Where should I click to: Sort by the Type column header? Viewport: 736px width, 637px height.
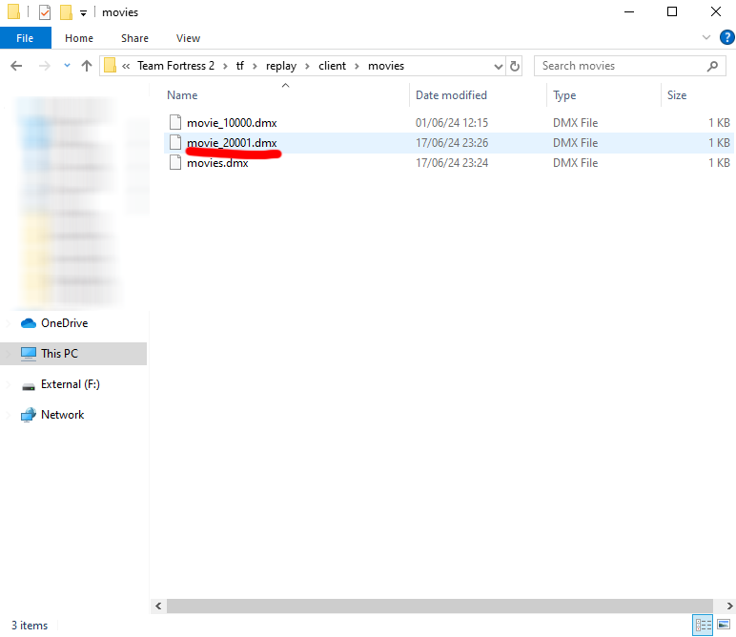click(x=564, y=95)
